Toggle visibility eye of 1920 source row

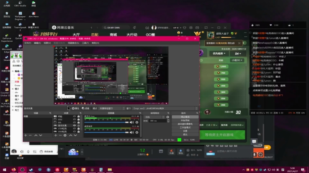click(74, 131)
